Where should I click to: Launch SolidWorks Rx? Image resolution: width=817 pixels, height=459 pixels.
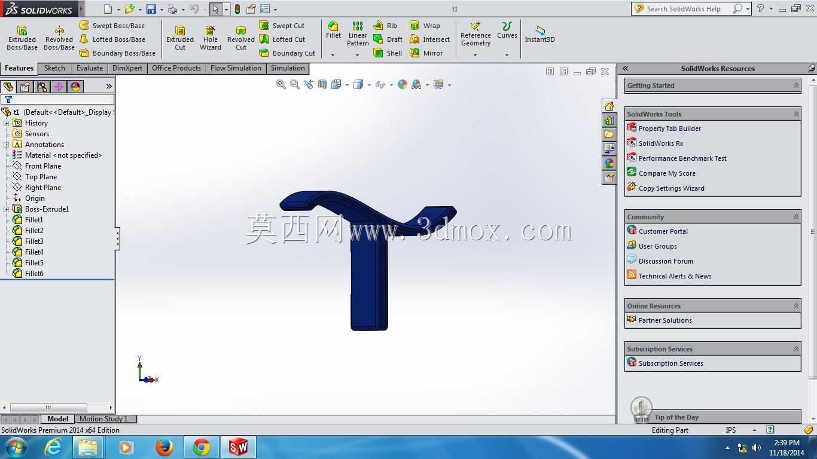[661, 143]
